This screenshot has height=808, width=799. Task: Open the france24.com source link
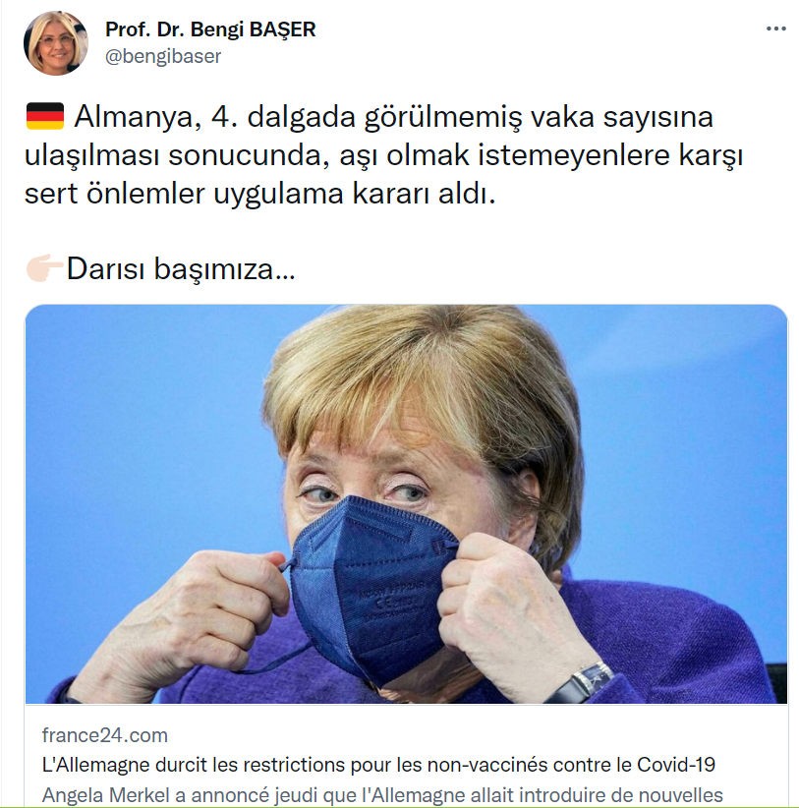(105, 735)
